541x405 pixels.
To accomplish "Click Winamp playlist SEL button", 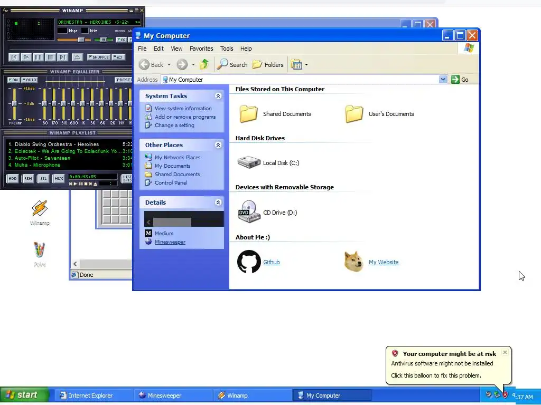I will (x=43, y=178).
